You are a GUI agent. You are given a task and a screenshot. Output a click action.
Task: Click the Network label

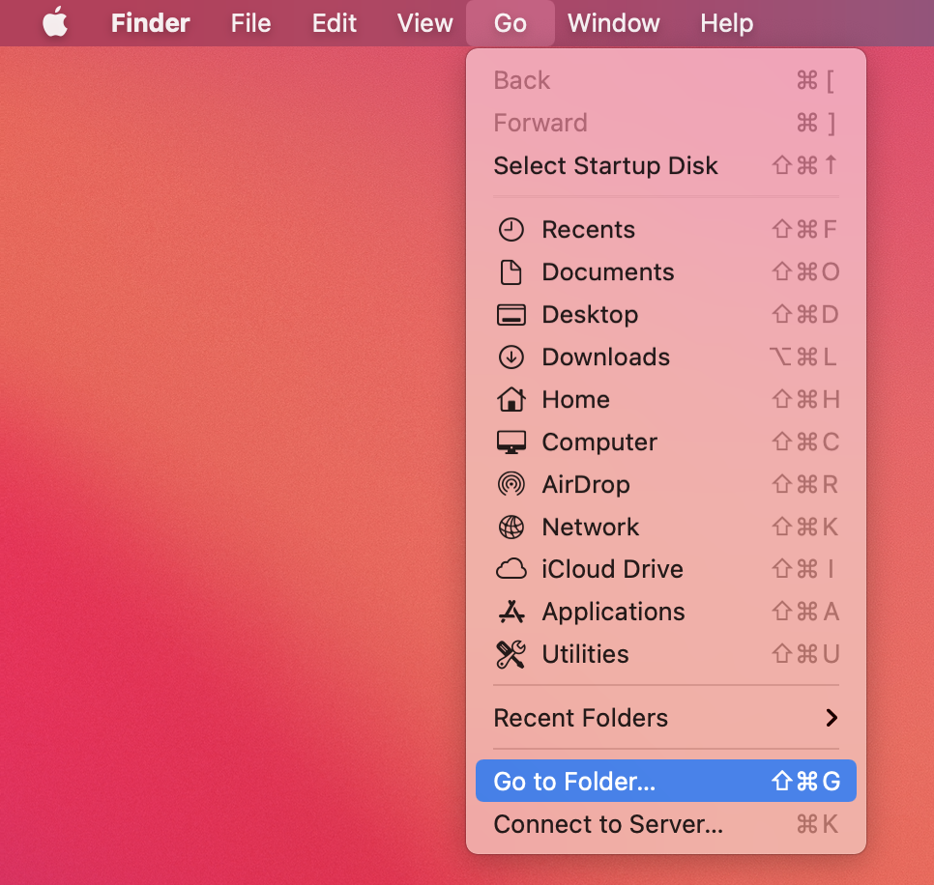591,527
